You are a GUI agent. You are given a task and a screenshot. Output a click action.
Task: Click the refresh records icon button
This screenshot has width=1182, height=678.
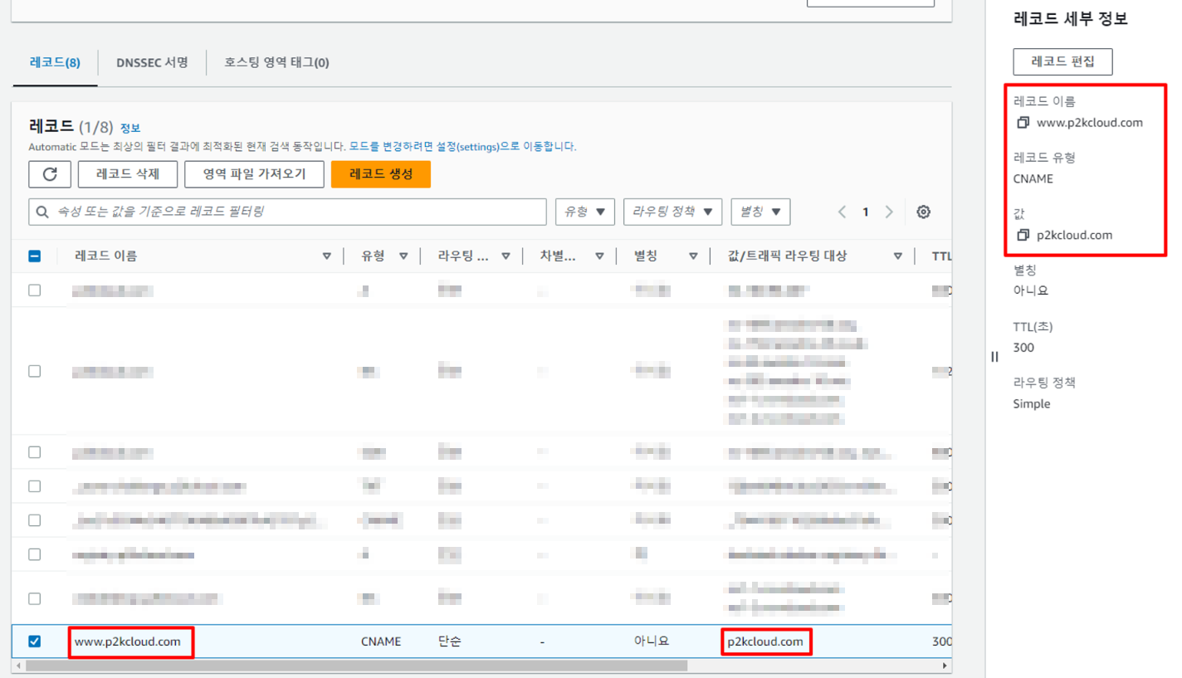tap(49, 174)
